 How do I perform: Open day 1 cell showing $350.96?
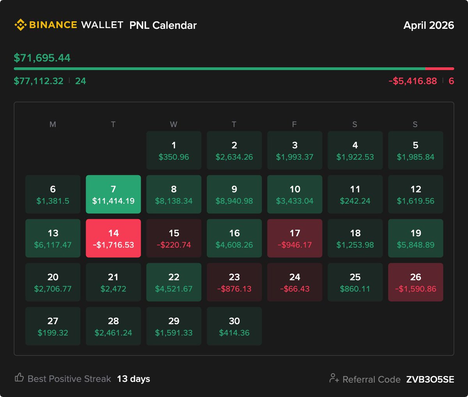point(174,150)
